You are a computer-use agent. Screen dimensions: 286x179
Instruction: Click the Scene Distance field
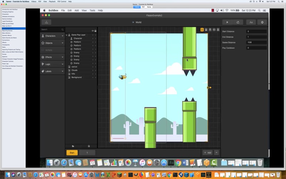click(x=256, y=42)
